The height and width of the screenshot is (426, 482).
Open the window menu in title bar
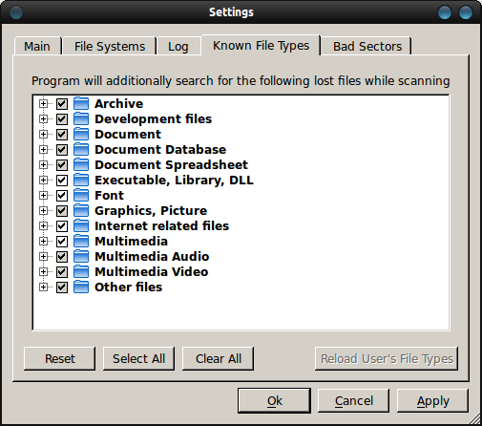coord(16,12)
